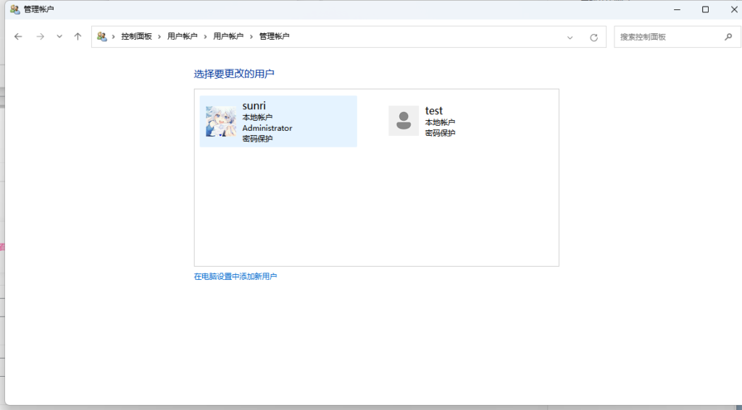Open the test account by its name
The image size is (742, 410).
[x=433, y=111]
